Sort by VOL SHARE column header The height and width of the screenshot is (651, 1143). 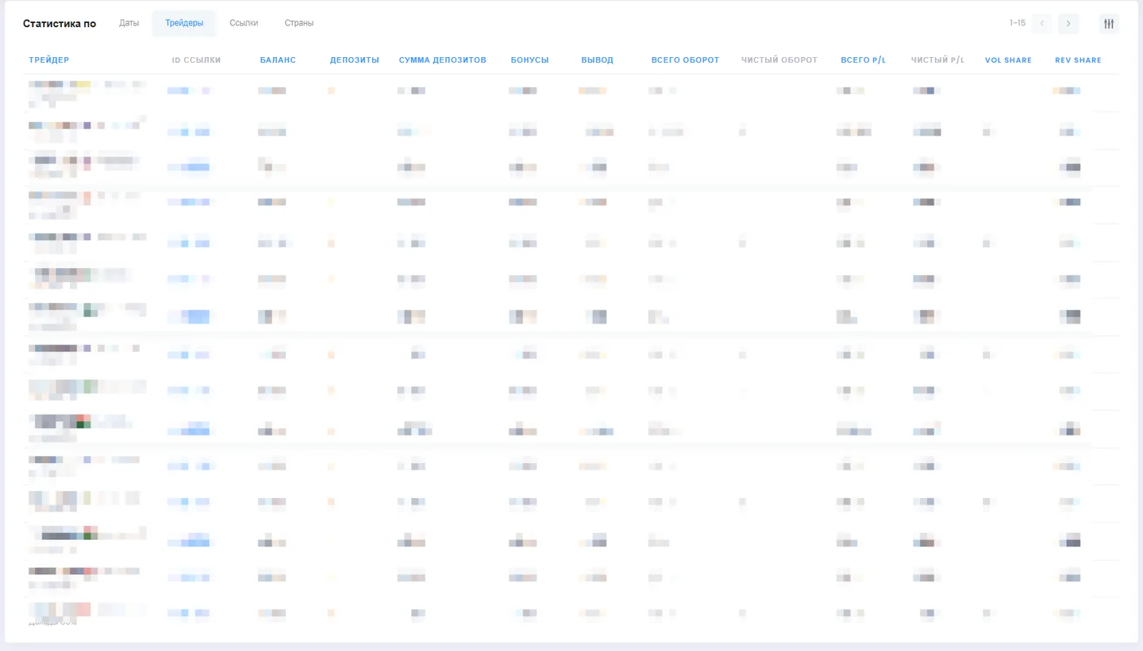click(1009, 60)
